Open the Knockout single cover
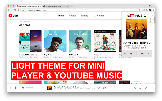 click(x=105, y=41)
